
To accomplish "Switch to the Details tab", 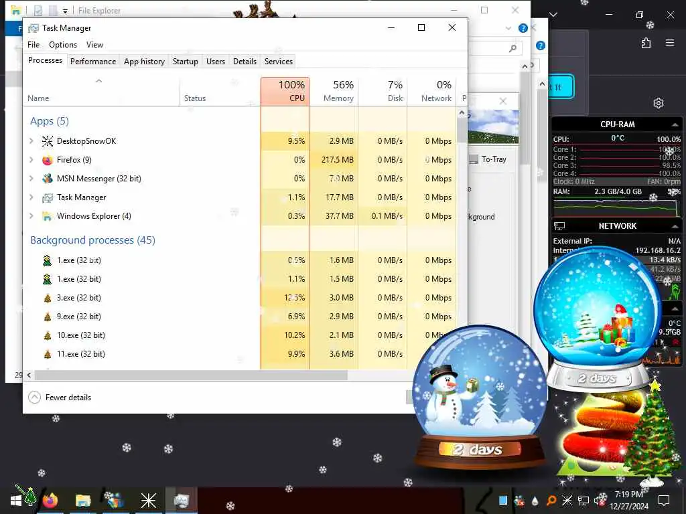I will coord(245,62).
